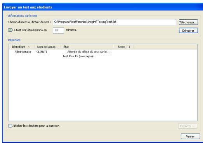Click the minutes field showing 10

pyautogui.click(x=58, y=31)
